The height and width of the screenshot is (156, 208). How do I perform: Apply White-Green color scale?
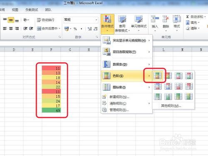click(x=168, y=97)
